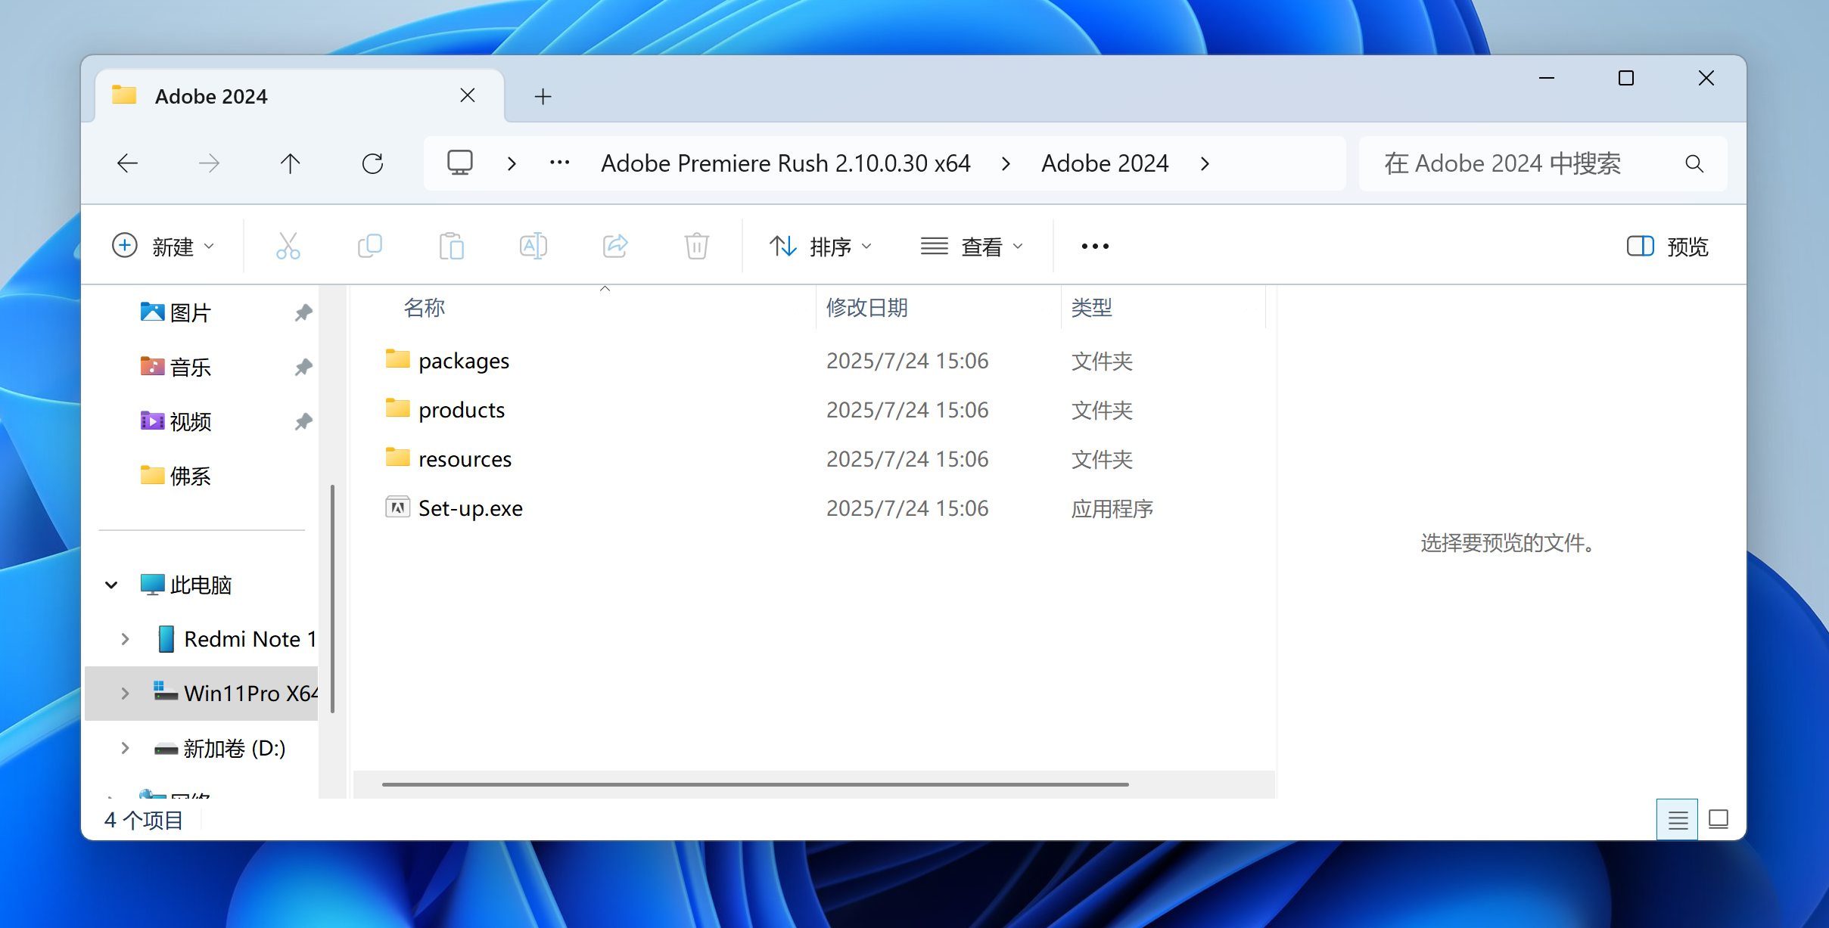Refresh the current folder
Viewport: 1829px width, 928px height.
coord(372,163)
